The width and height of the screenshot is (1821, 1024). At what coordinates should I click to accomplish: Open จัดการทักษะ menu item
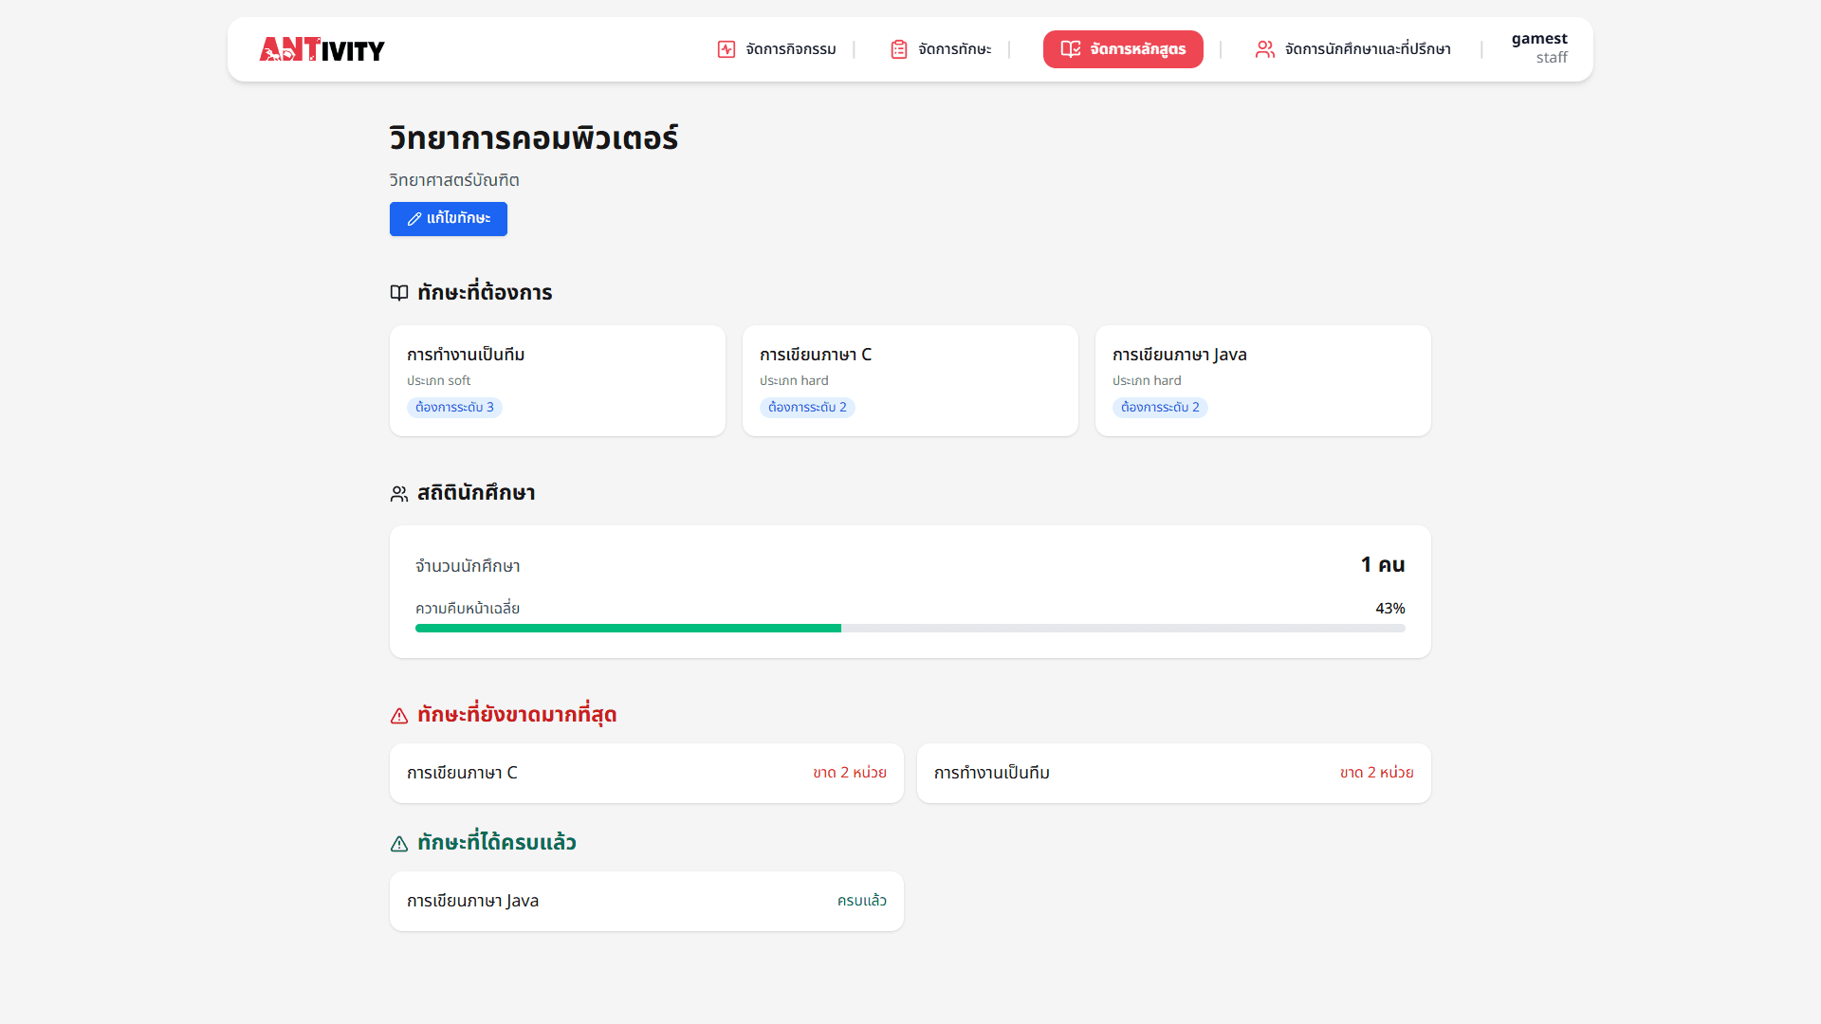point(954,49)
